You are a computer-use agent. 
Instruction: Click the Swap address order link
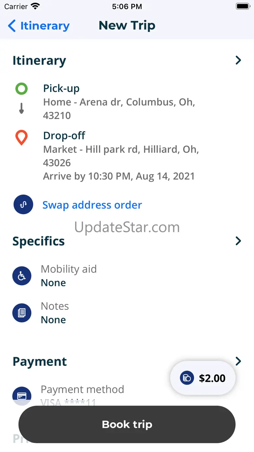92,205
